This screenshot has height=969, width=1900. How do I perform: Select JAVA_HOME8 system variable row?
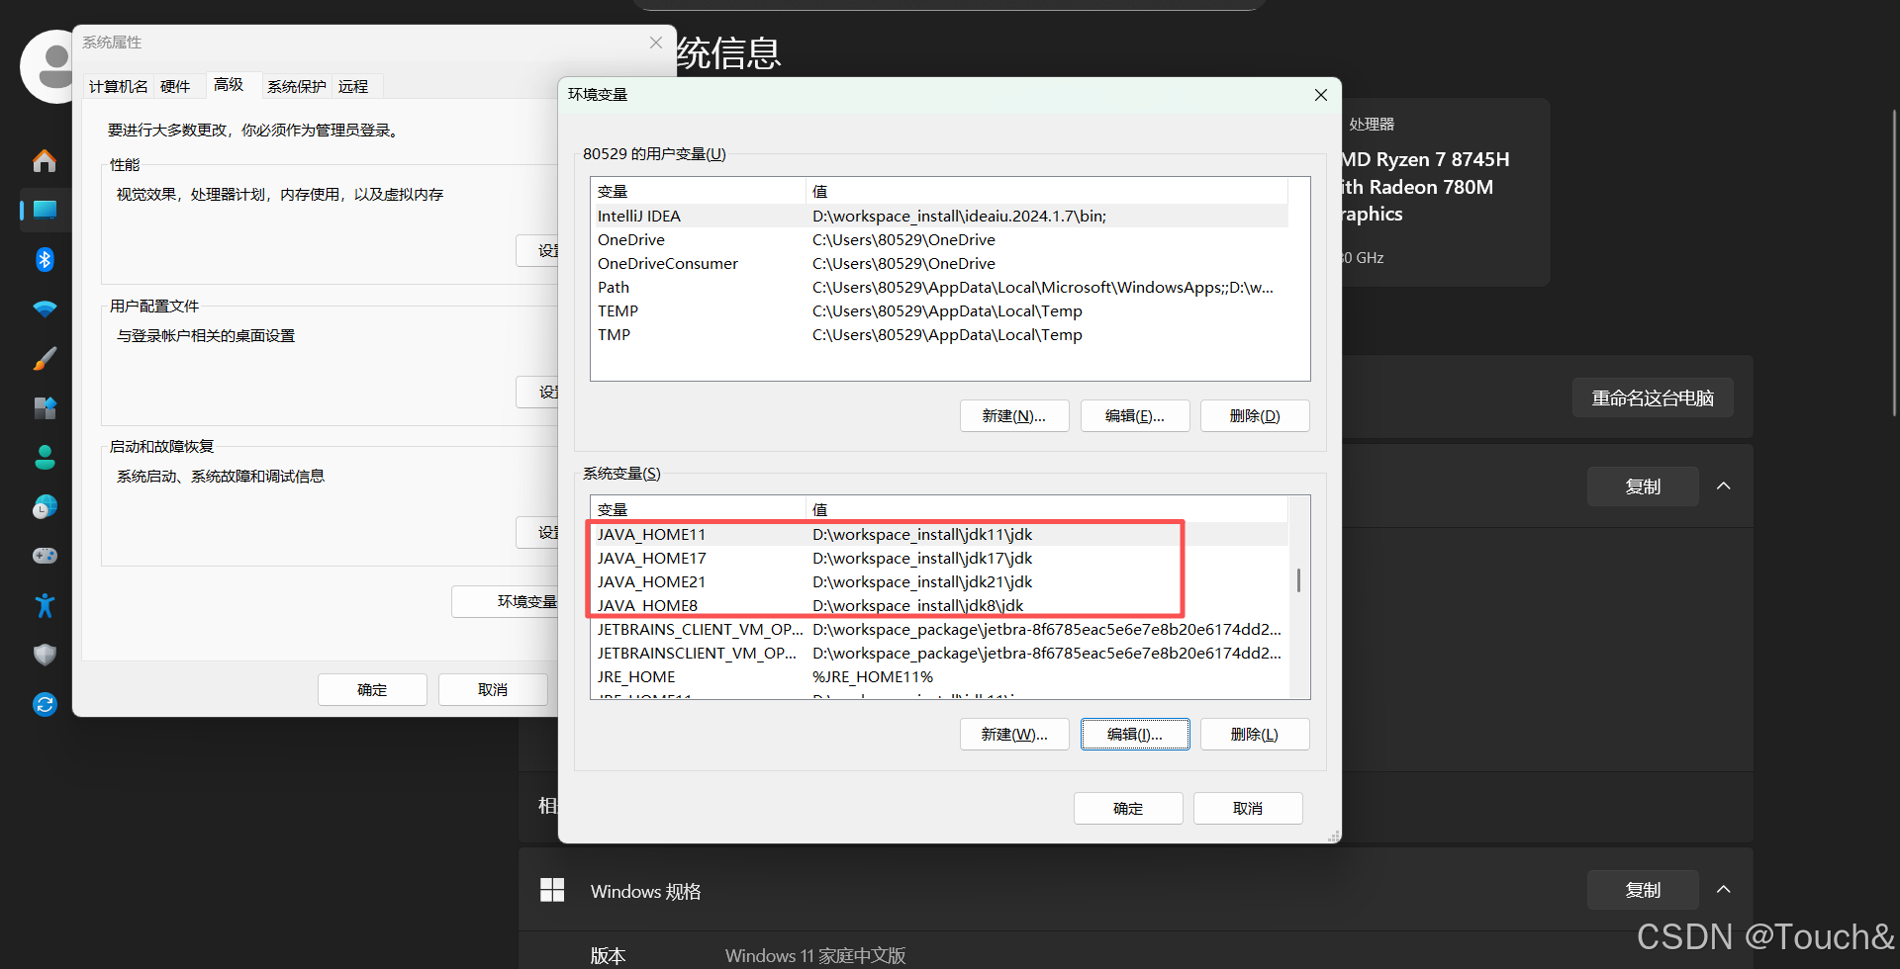[x=939, y=606]
